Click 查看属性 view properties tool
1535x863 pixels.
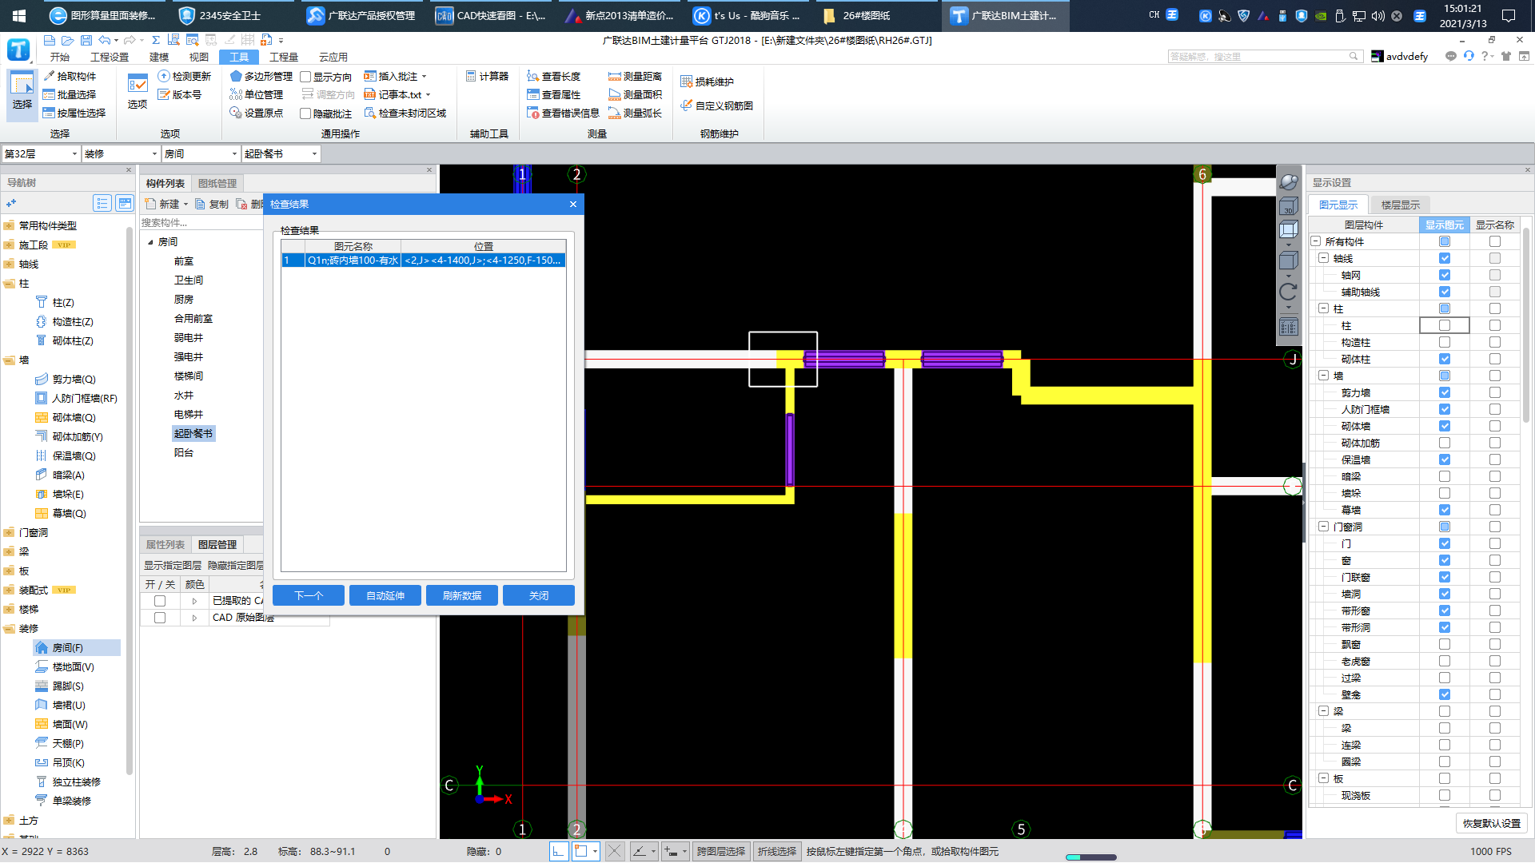coord(554,94)
